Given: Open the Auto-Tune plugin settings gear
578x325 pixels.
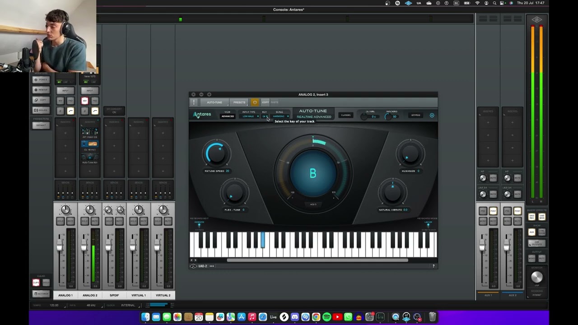Looking at the screenshot, I should (432, 115).
